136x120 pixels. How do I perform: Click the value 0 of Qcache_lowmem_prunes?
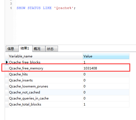106,86
